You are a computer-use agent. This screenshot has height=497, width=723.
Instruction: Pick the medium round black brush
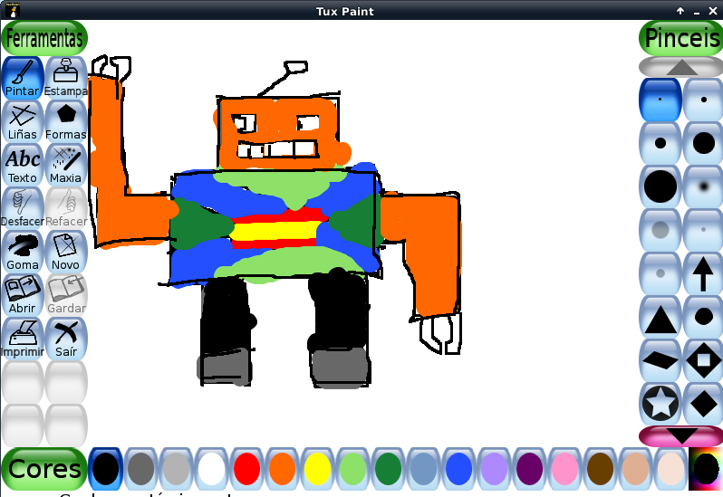click(x=660, y=143)
